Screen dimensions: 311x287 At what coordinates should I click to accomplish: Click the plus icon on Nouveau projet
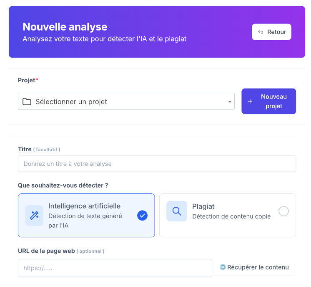click(250, 102)
